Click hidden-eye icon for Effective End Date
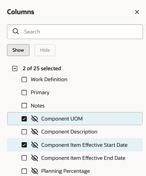146x176 pixels. (35, 158)
